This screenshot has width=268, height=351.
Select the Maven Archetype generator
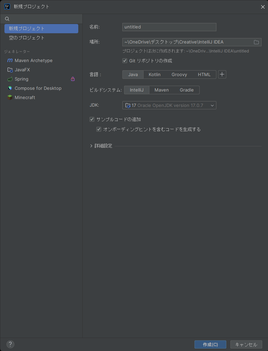coord(41,60)
